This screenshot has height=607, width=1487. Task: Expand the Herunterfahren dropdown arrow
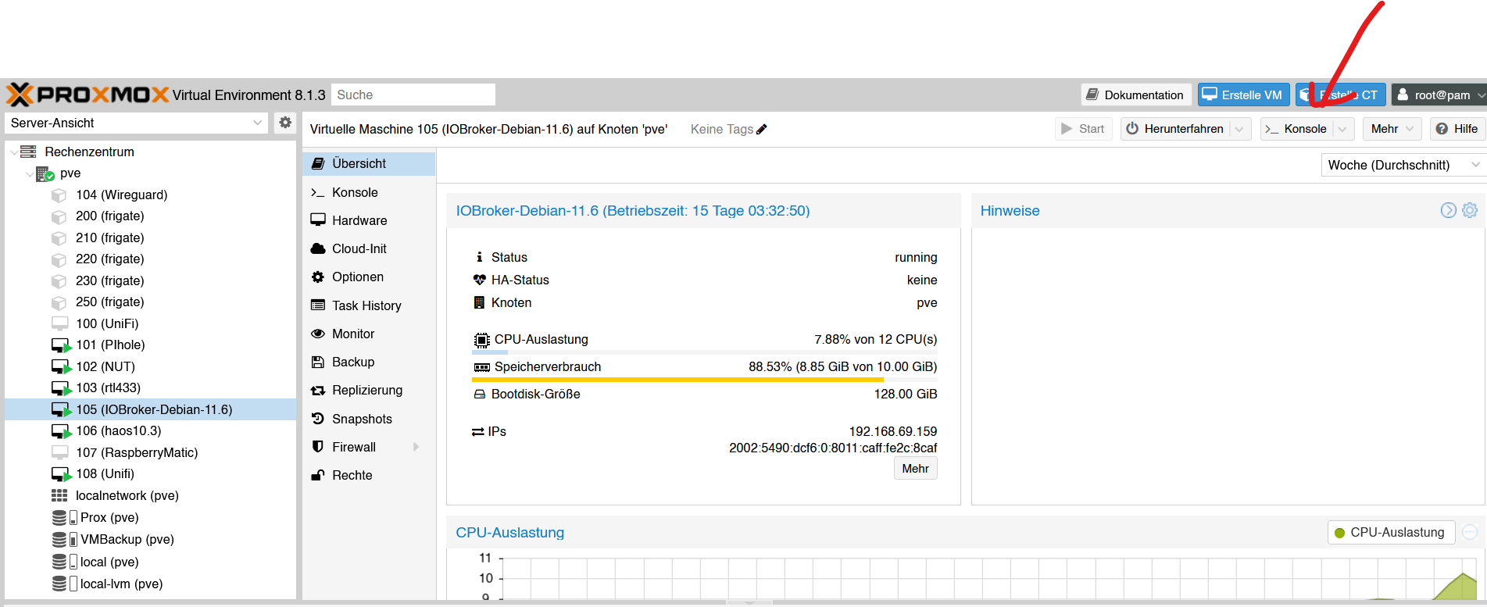pos(1239,129)
